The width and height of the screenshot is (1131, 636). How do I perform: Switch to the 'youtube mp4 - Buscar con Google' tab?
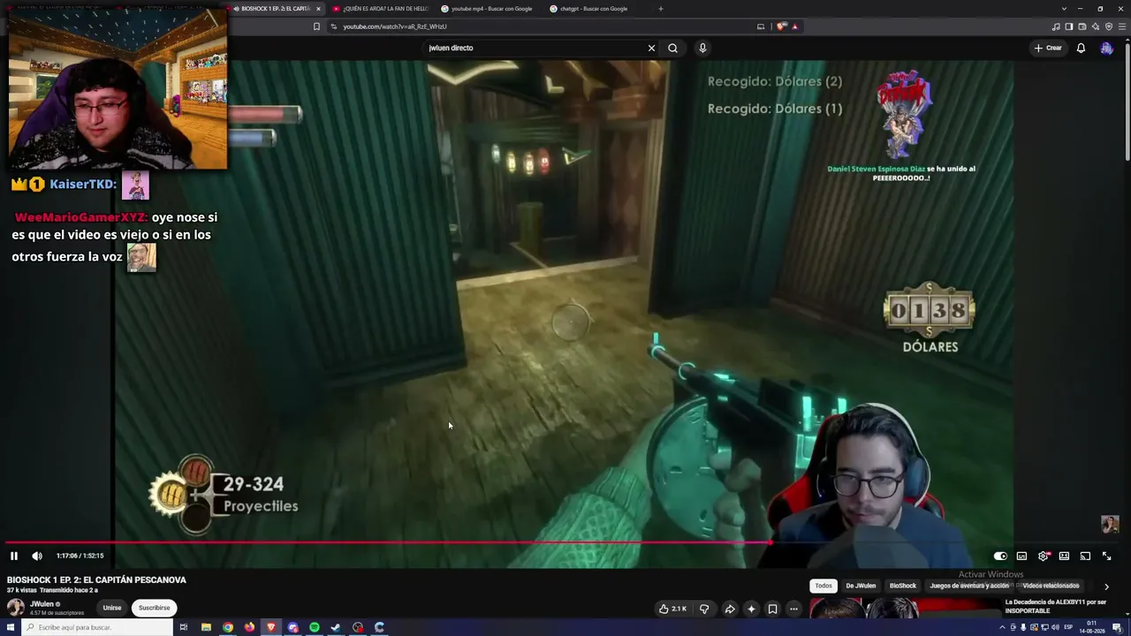pos(490,9)
